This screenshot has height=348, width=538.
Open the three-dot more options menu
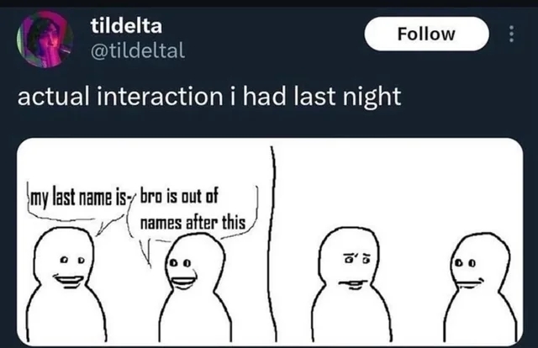[x=511, y=34]
